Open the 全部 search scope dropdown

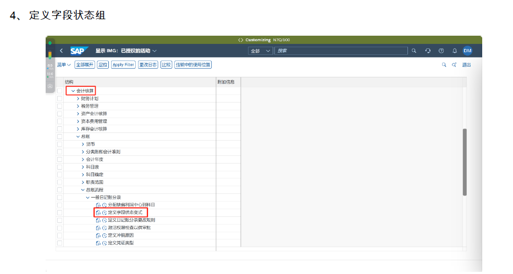point(261,51)
